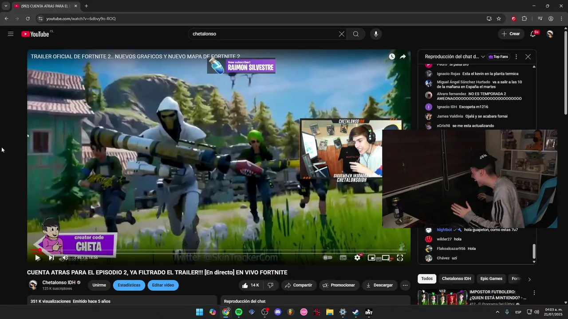The height and width of the screenshot is (319, 568).
Task: Click the Promocionar button
Action: 339,285
